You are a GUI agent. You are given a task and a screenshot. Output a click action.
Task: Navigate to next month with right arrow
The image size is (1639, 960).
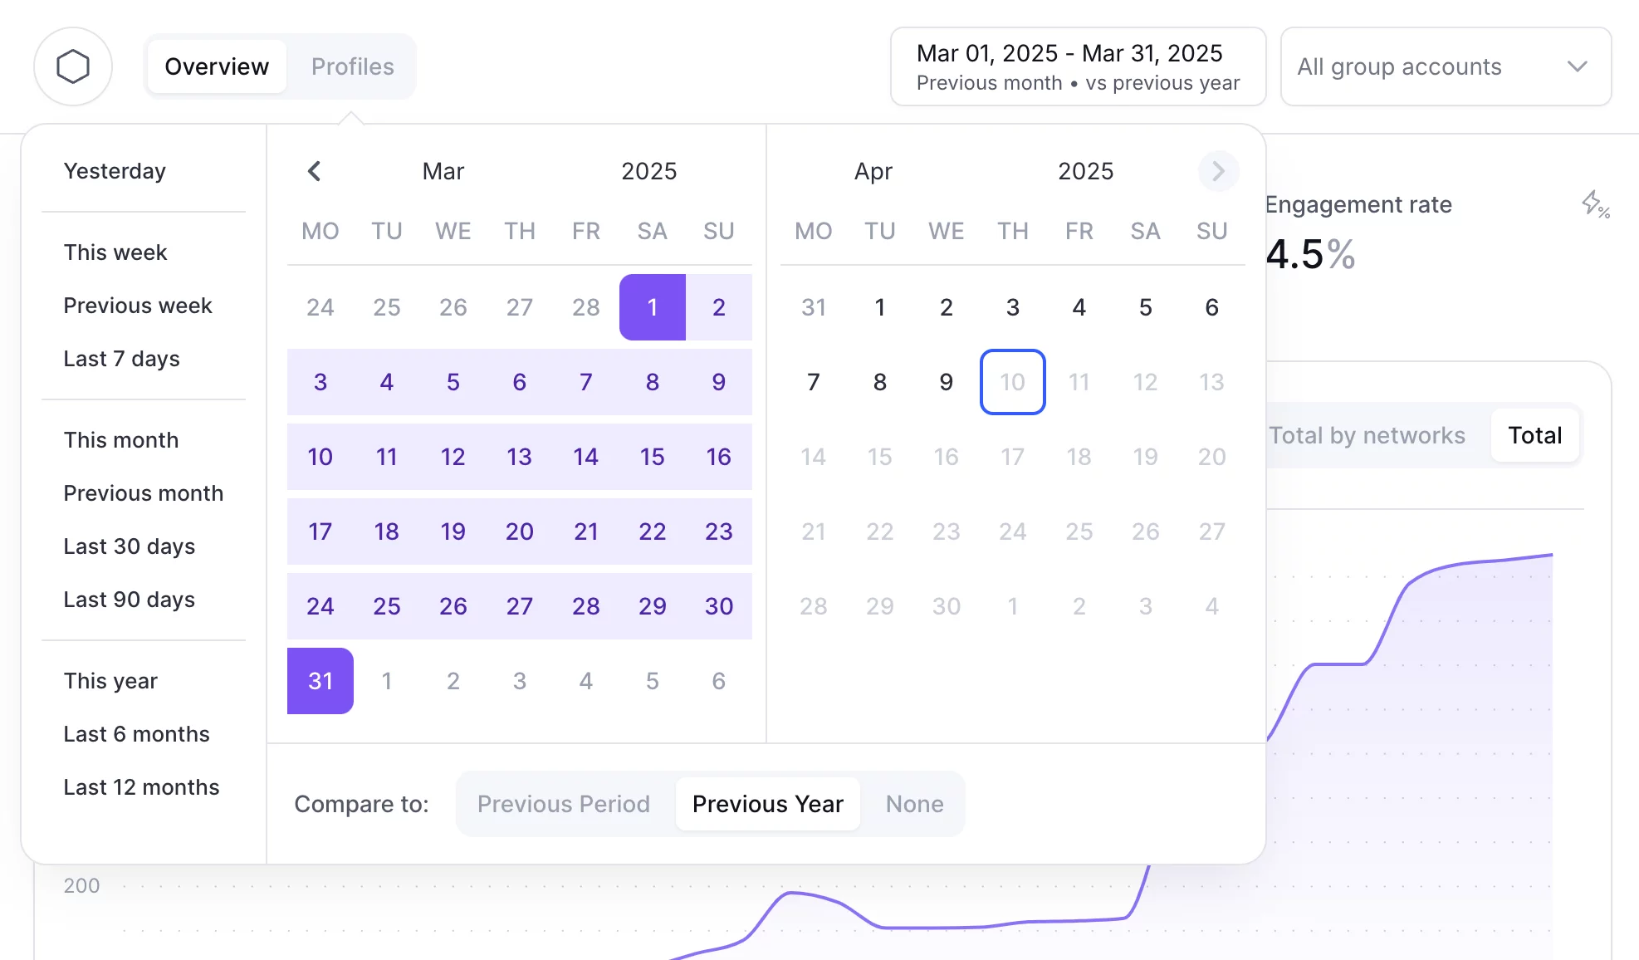(1217, 171)
